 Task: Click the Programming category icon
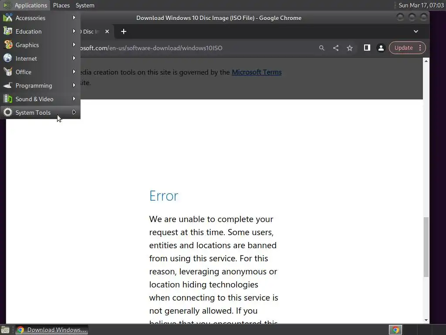click(8, 85)
